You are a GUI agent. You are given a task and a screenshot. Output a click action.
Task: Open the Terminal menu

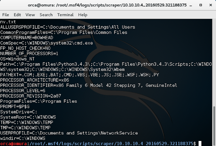click(65, 15)
